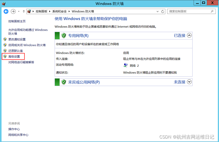Refresh the control panel page
The width and height of the screenshot is (219, 142).
click(x=163, y=12)
